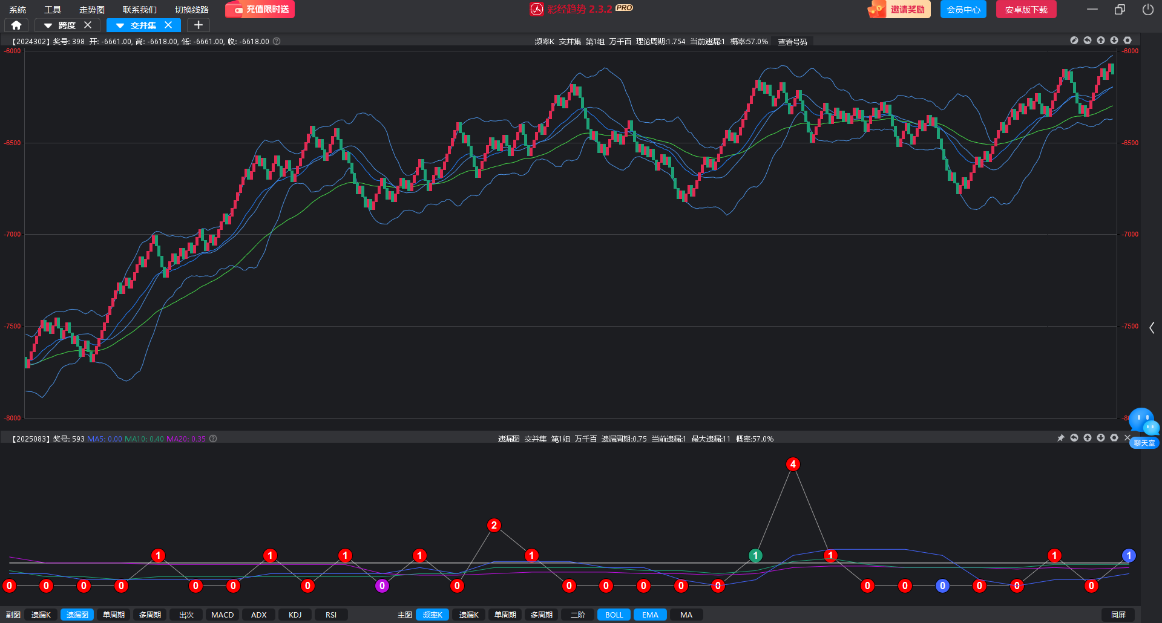Click the 安卓版下载 button
1162x623 pixels.
tap(1026, 9)
